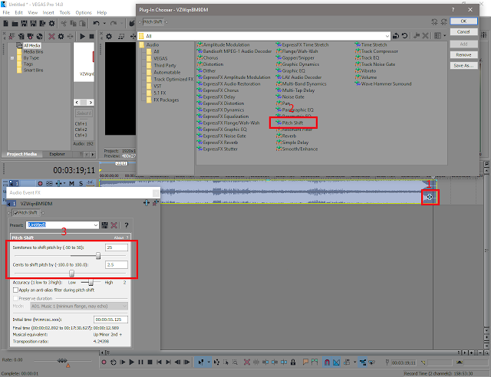Screen dimensions: 491x377
Task: Open the Options menu
Action: click(x=84, y=12)
